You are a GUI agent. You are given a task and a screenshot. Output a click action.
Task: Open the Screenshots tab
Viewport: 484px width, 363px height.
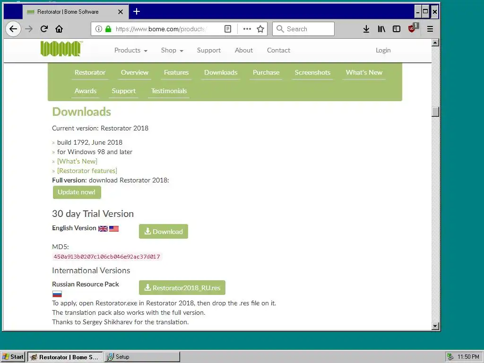tap(312, 72)
